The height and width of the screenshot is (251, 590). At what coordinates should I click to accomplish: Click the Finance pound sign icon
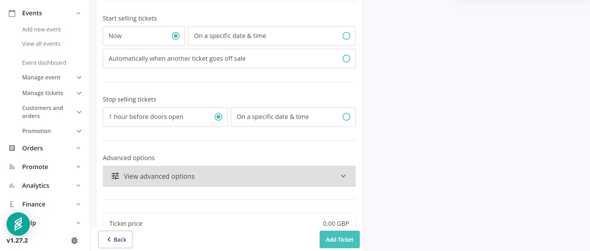pos(12,204)
